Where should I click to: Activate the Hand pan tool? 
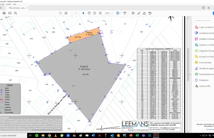89,13
